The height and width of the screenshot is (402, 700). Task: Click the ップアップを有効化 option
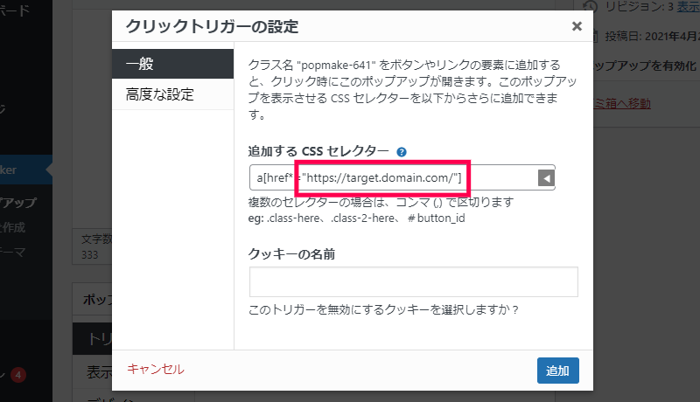point(645,66)
